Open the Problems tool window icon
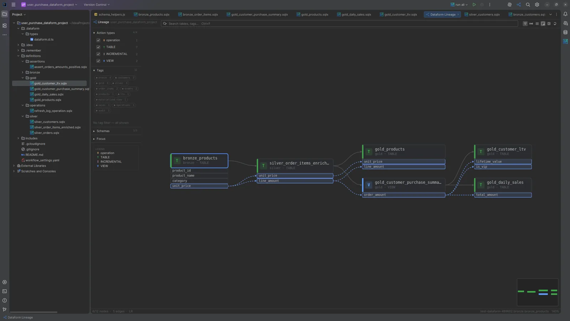 (5, 300)
